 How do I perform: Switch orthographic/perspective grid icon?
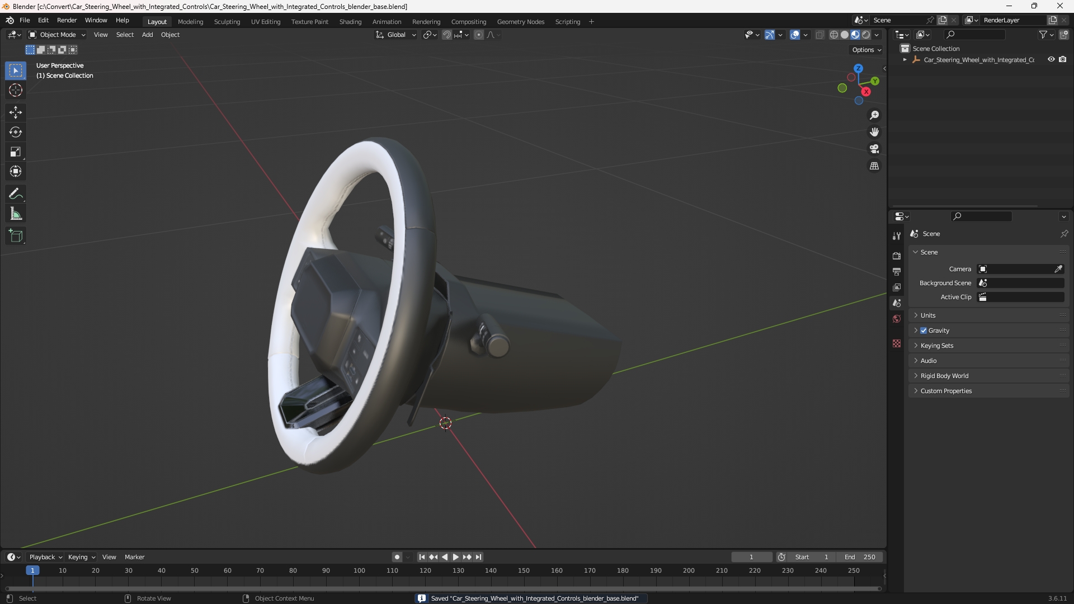coord(874,166)
